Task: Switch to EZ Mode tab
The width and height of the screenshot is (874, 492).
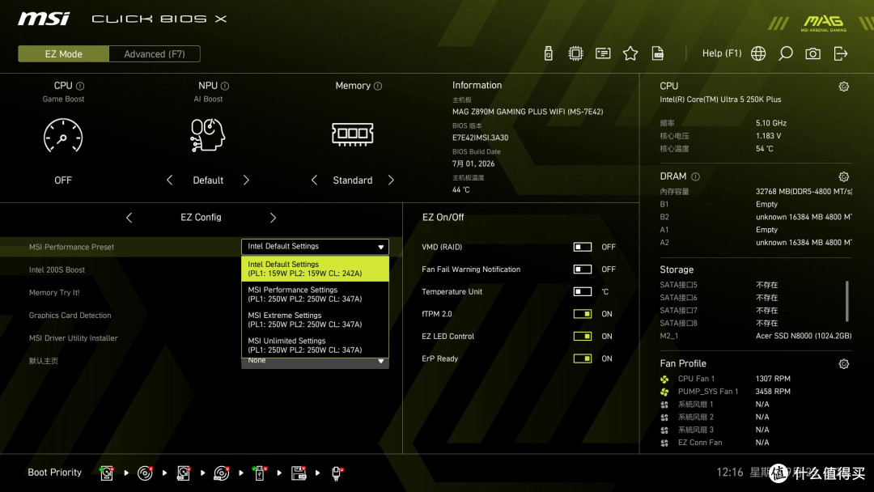Action: [x=64, y=54]
